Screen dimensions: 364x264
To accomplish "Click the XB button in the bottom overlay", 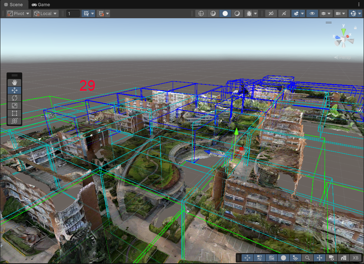I will tap(355, 258).
